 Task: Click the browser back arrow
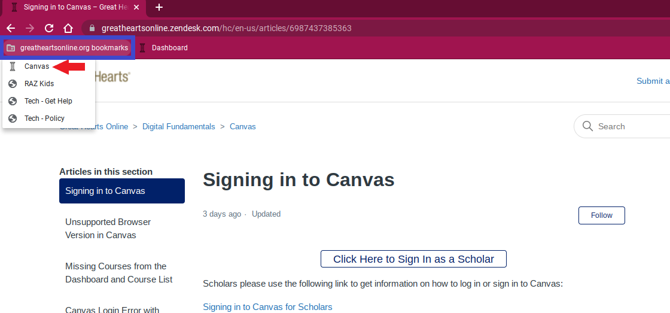[11, 28]
